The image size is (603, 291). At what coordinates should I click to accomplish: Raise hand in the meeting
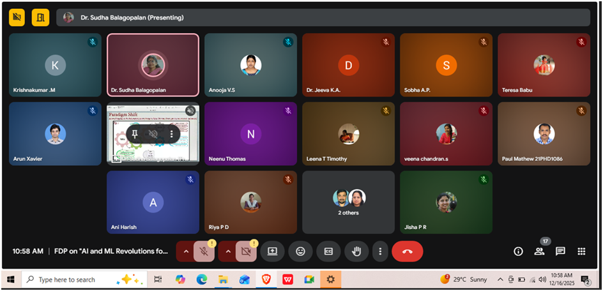pos(356,251)
